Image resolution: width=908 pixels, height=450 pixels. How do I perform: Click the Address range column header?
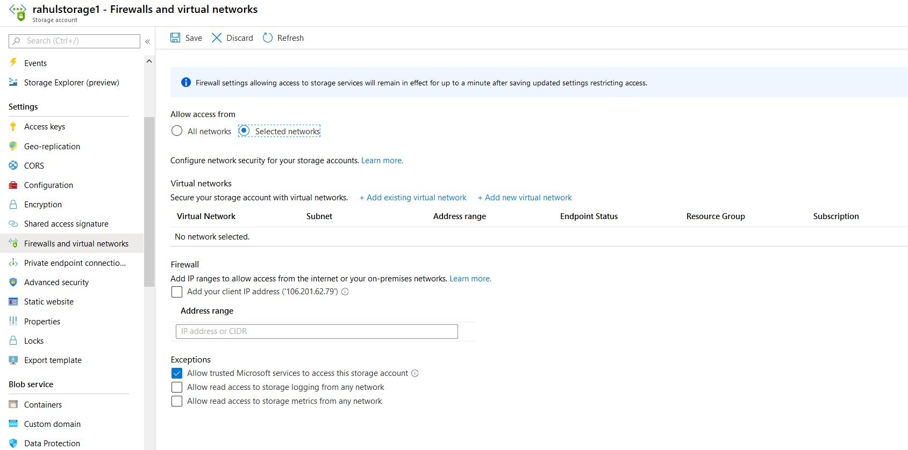coord(460,216)
